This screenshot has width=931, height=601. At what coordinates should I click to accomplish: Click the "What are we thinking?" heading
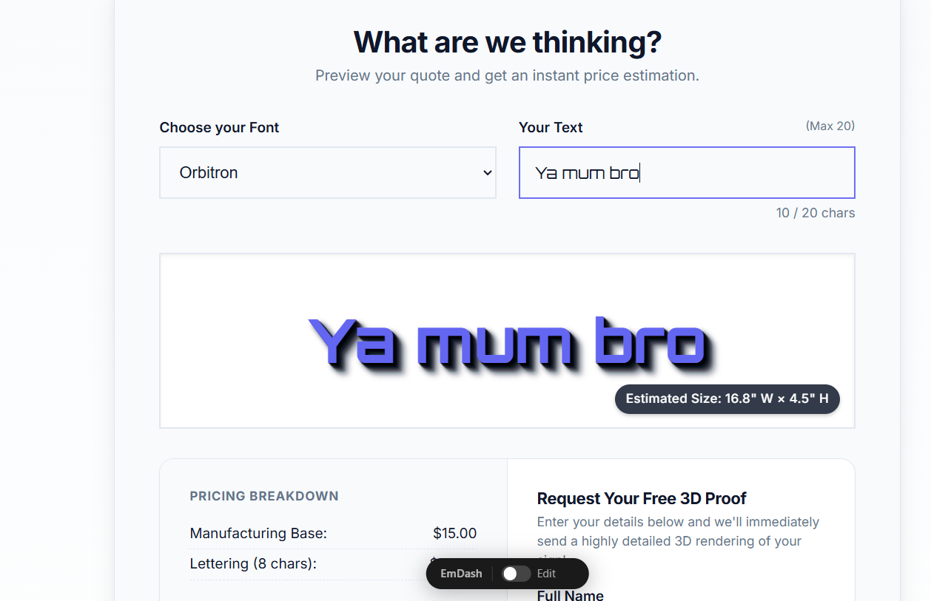[507, 42]
